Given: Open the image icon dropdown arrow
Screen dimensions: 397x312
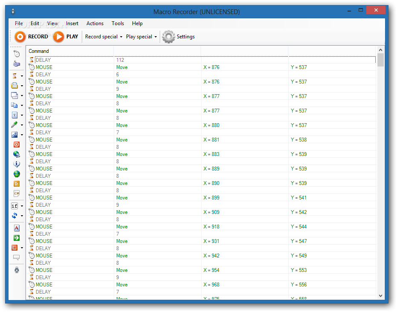Looking at the screenshot, I should click(22, 135).
